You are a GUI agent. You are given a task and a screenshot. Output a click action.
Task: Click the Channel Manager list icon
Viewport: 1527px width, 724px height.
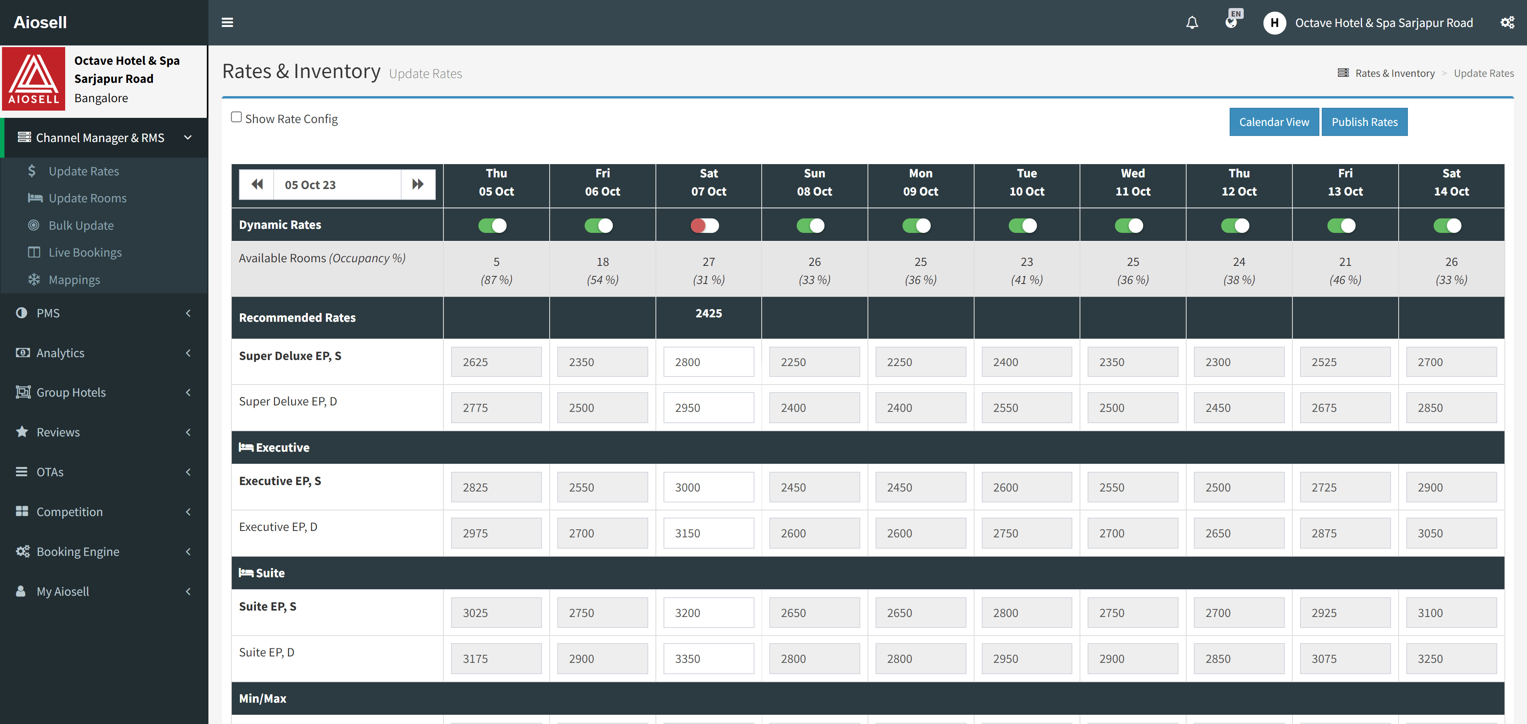pyautogui.click(x=24, y=138)
